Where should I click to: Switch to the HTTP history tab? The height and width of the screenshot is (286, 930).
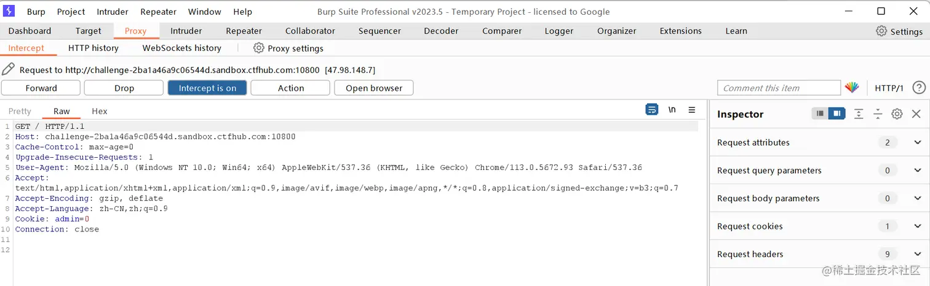(93, 48)
